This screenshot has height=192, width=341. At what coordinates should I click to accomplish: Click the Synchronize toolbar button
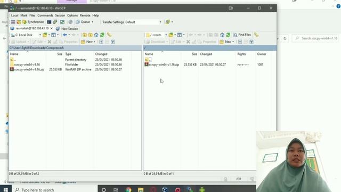point(33,22)
